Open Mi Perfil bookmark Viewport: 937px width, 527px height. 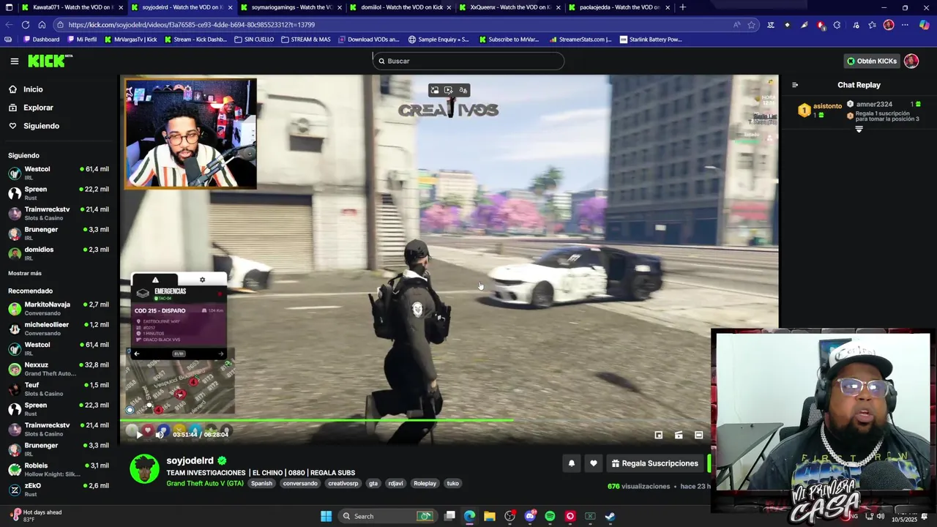click(x=81, y=40)
